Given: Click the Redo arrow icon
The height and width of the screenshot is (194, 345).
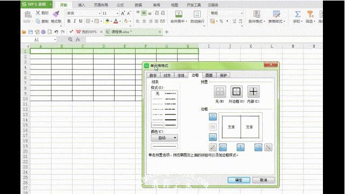Looking at the screenshot, I should (x=63, y=32).
